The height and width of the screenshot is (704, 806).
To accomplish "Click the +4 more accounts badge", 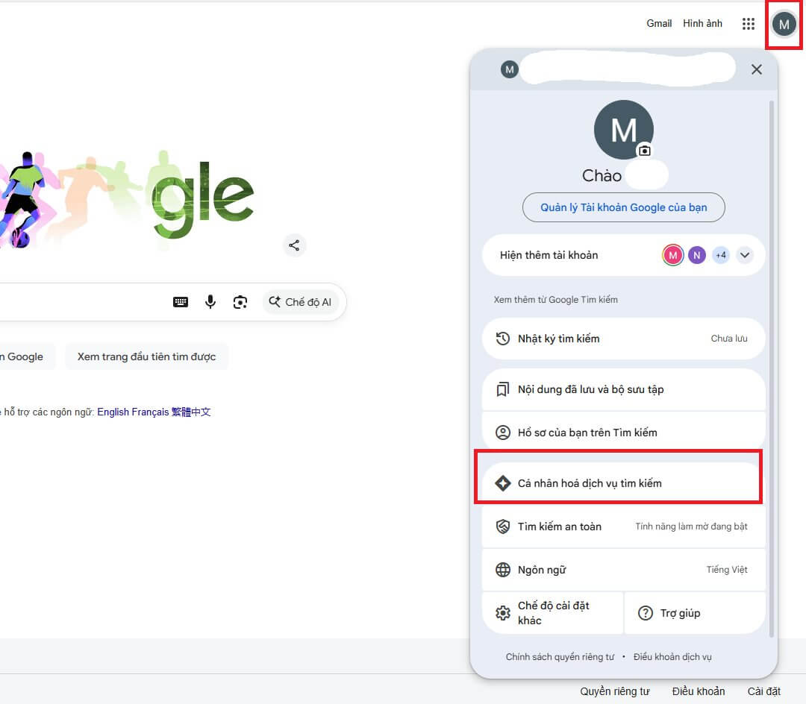I will click(721, 255).
